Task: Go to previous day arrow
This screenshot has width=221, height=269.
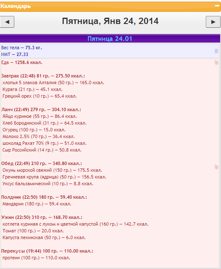Action: (7, 22)
